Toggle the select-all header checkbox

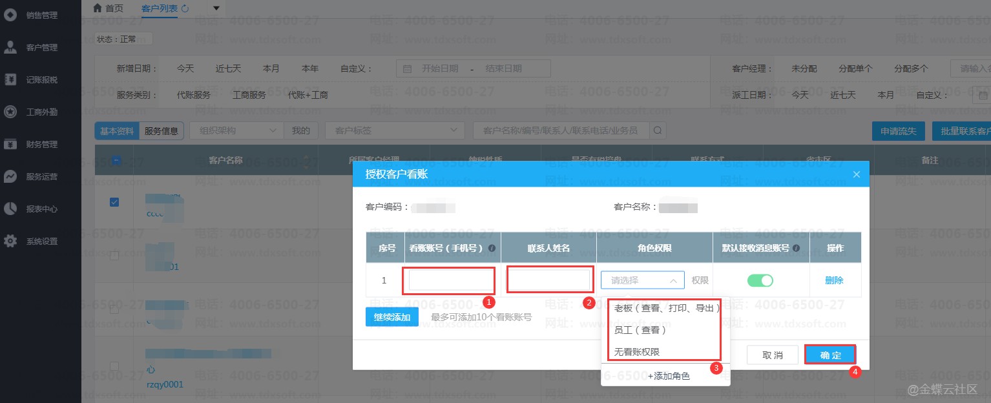pyautogui.click(x=116, y=160)
